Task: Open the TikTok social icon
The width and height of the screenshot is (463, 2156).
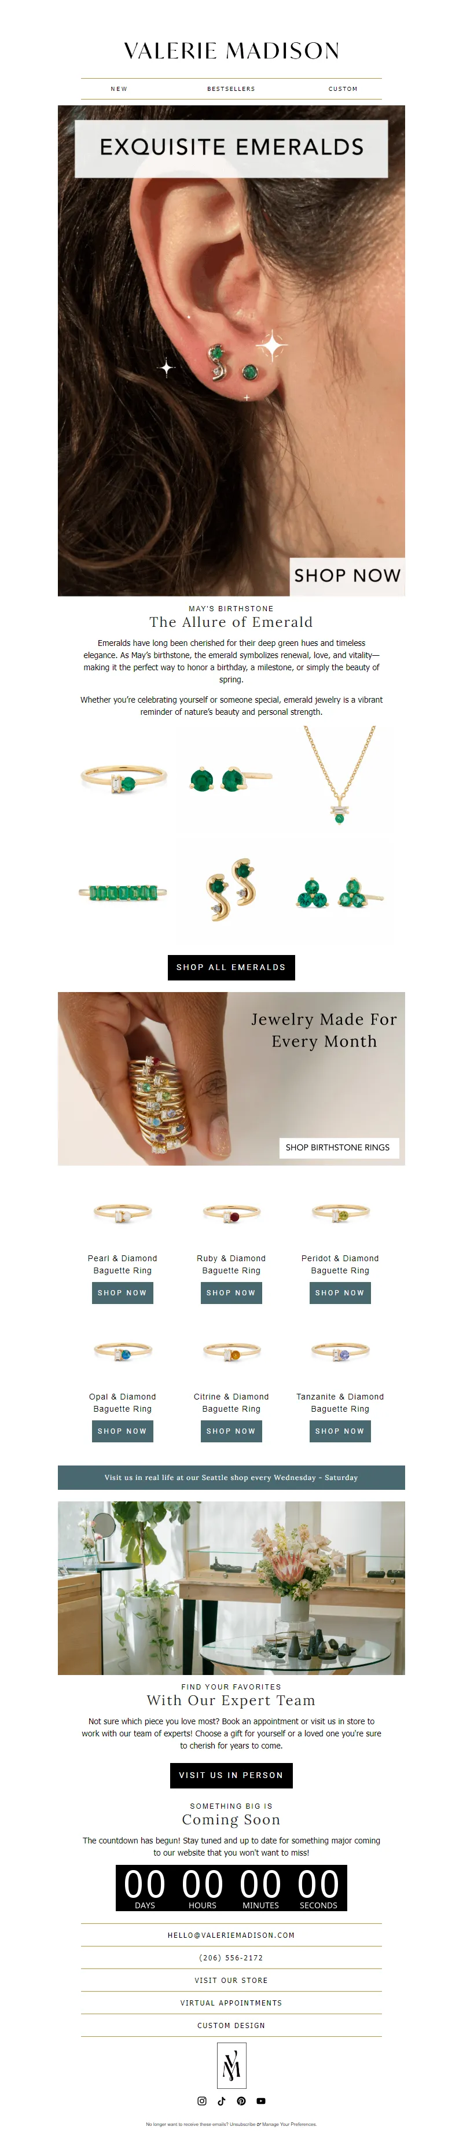Action: click(222, 2100)
